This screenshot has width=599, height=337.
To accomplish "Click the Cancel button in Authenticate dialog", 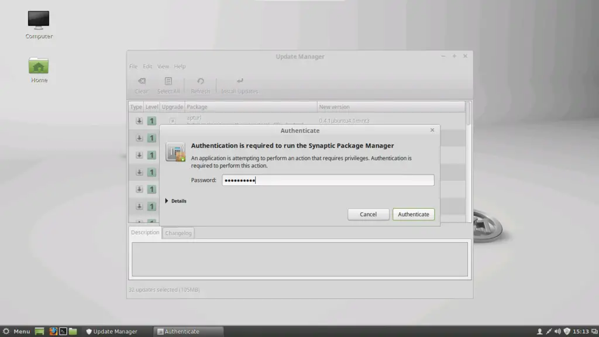I will 369,214.
